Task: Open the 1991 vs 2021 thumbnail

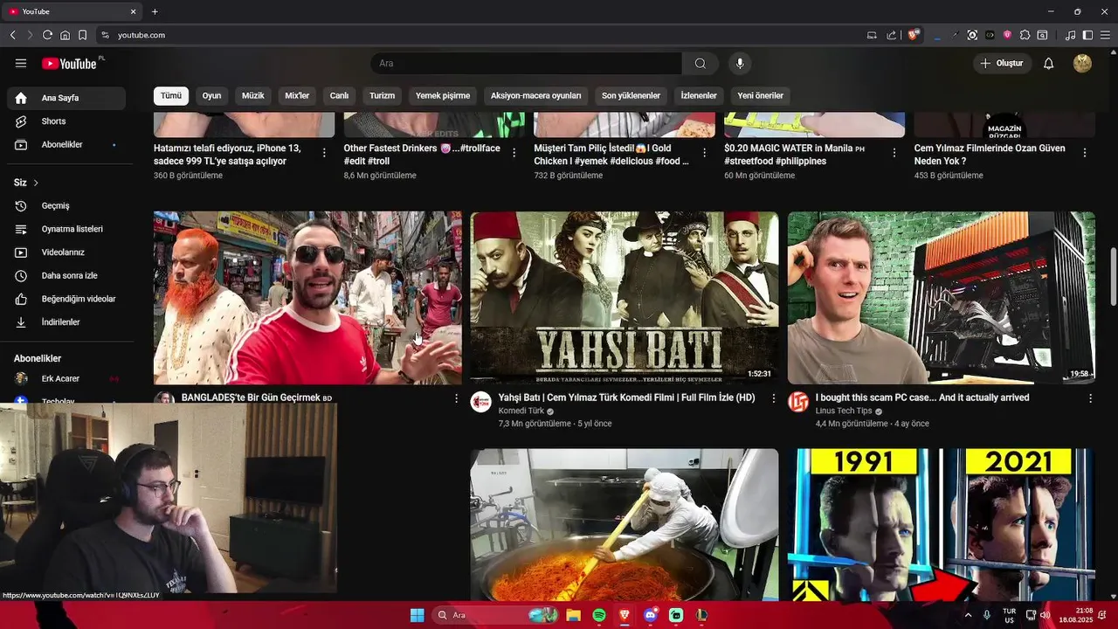Action: pos(942,524)
